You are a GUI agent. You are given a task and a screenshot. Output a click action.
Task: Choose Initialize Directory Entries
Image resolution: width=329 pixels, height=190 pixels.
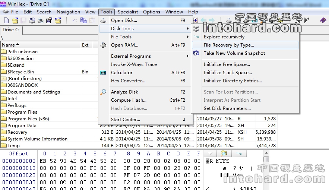point(245,81)
